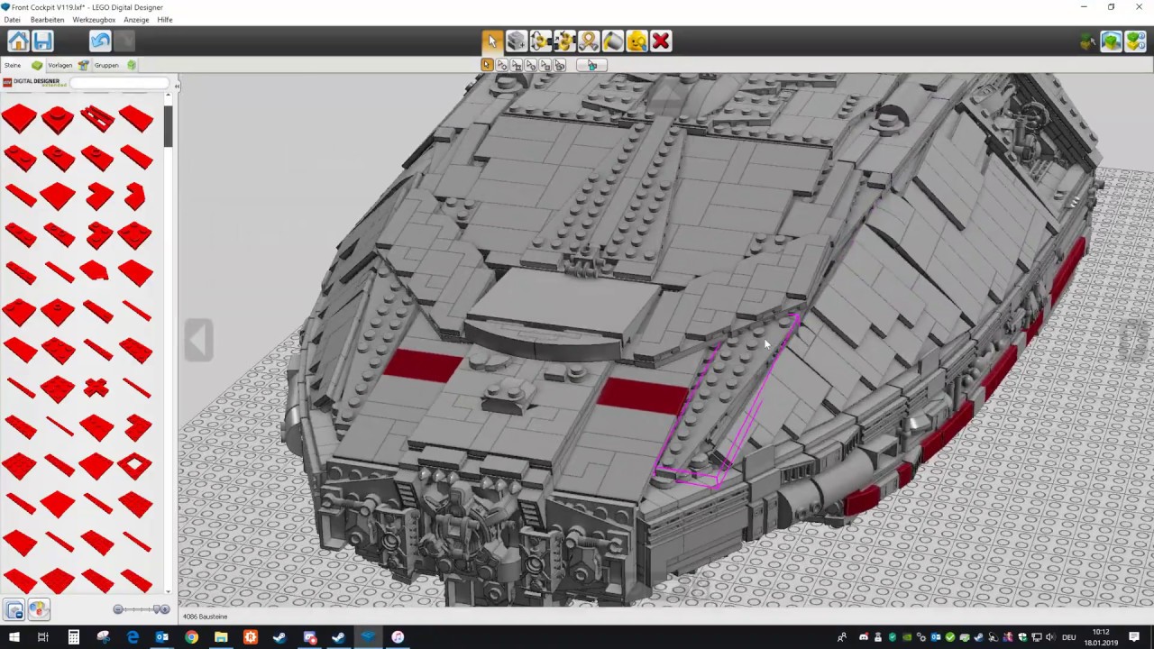Adjust the palette thumbnail size slider
Screen dimensions: 1154x649
[142, 609]
